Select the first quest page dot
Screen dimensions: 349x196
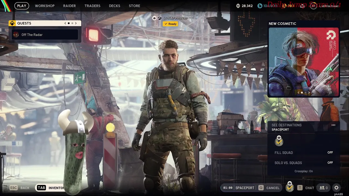tap(69, 23)
